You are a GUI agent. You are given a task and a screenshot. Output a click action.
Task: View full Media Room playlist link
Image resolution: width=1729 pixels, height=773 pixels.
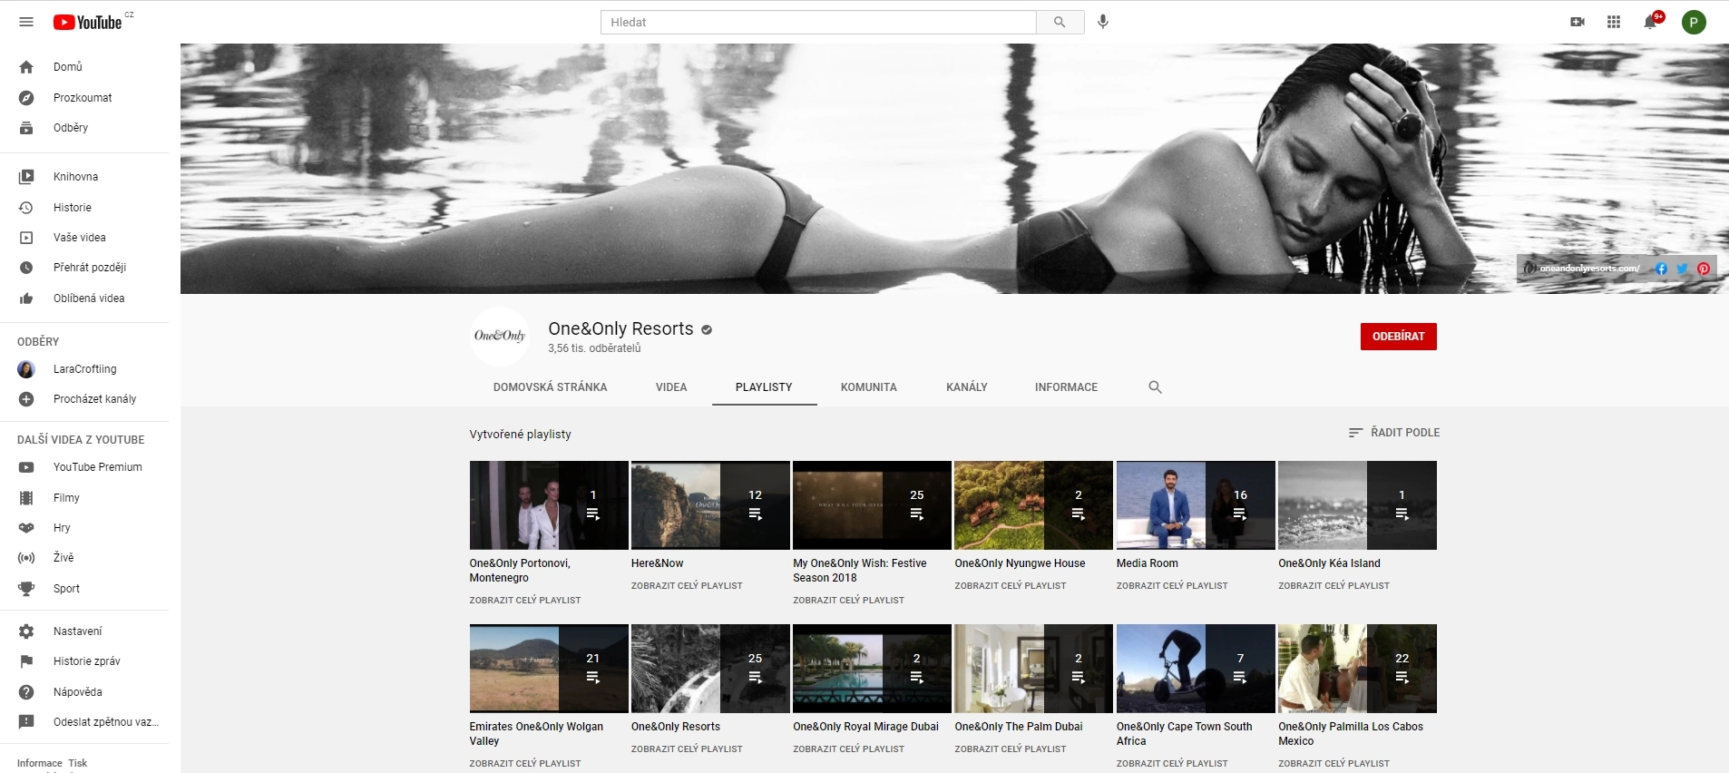click(x=1172, y=586)
